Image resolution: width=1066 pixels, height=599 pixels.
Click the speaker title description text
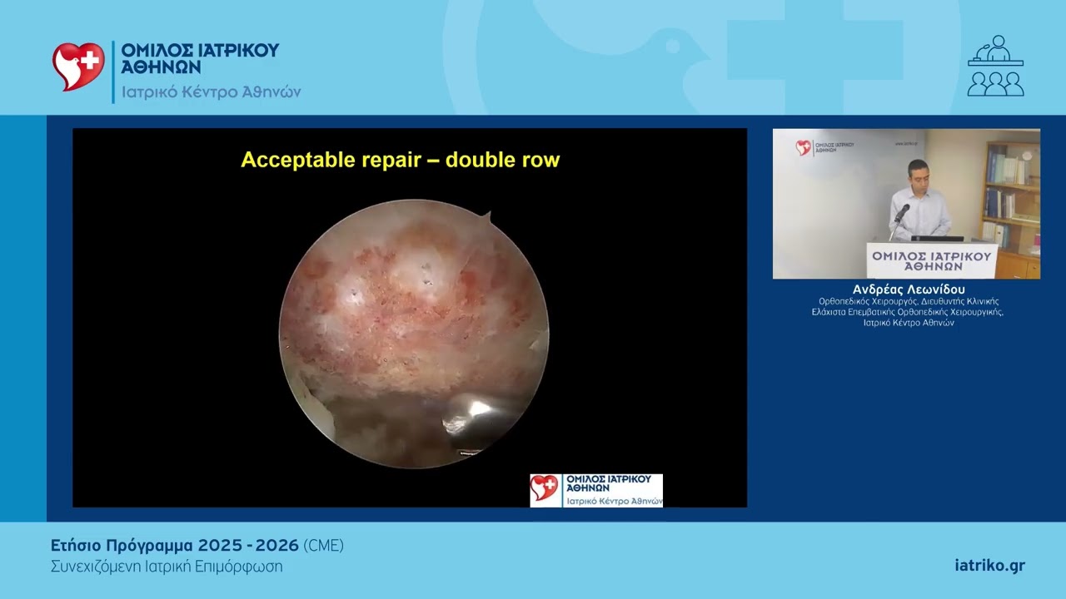pyautogui.click(x=909, y=312)
